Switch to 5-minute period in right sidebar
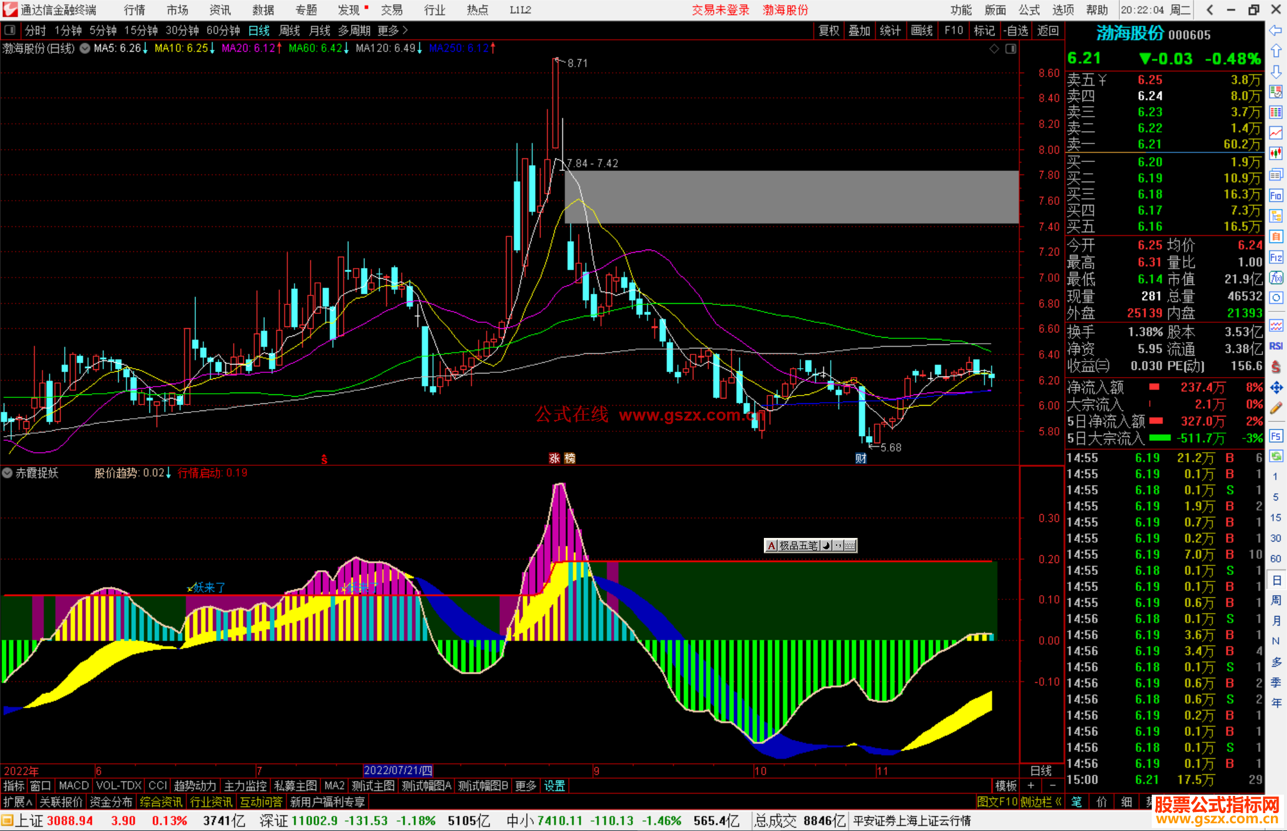1287x831 pixels. (1275, 497)
